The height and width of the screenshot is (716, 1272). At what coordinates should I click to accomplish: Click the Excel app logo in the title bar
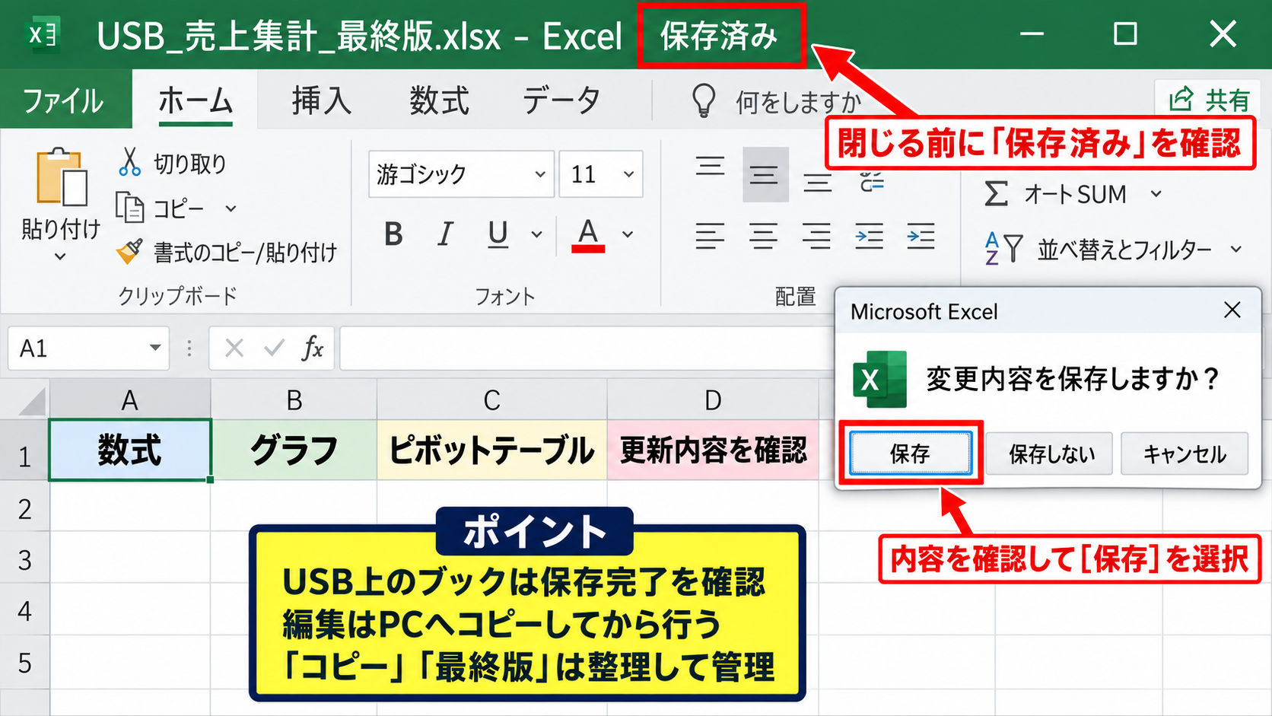[42, 34]
